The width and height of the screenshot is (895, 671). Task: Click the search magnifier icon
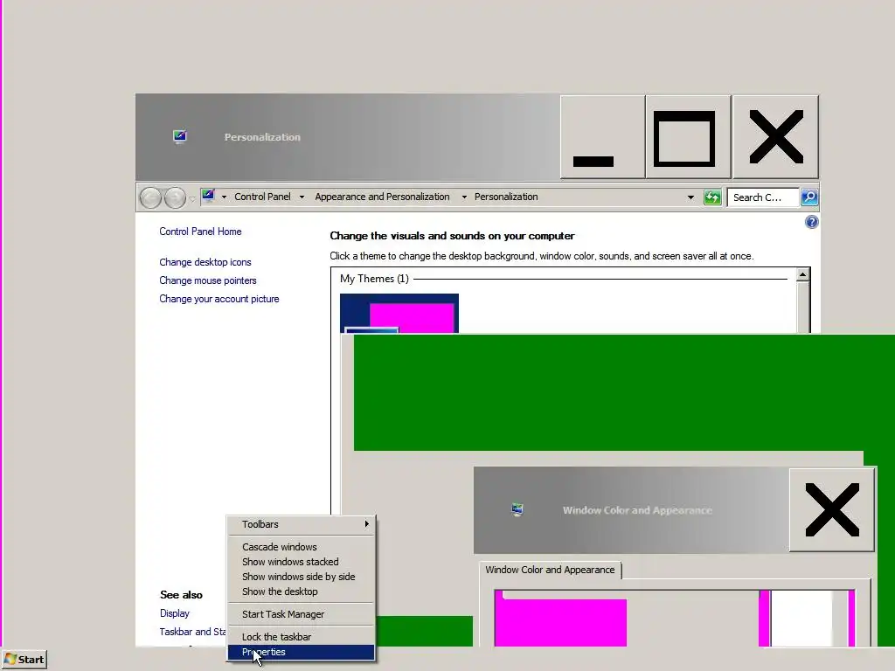point(809,197)
